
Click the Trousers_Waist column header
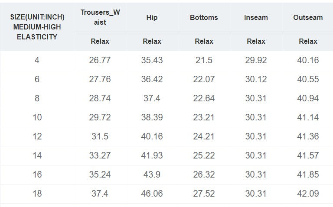tap(100, 17)
